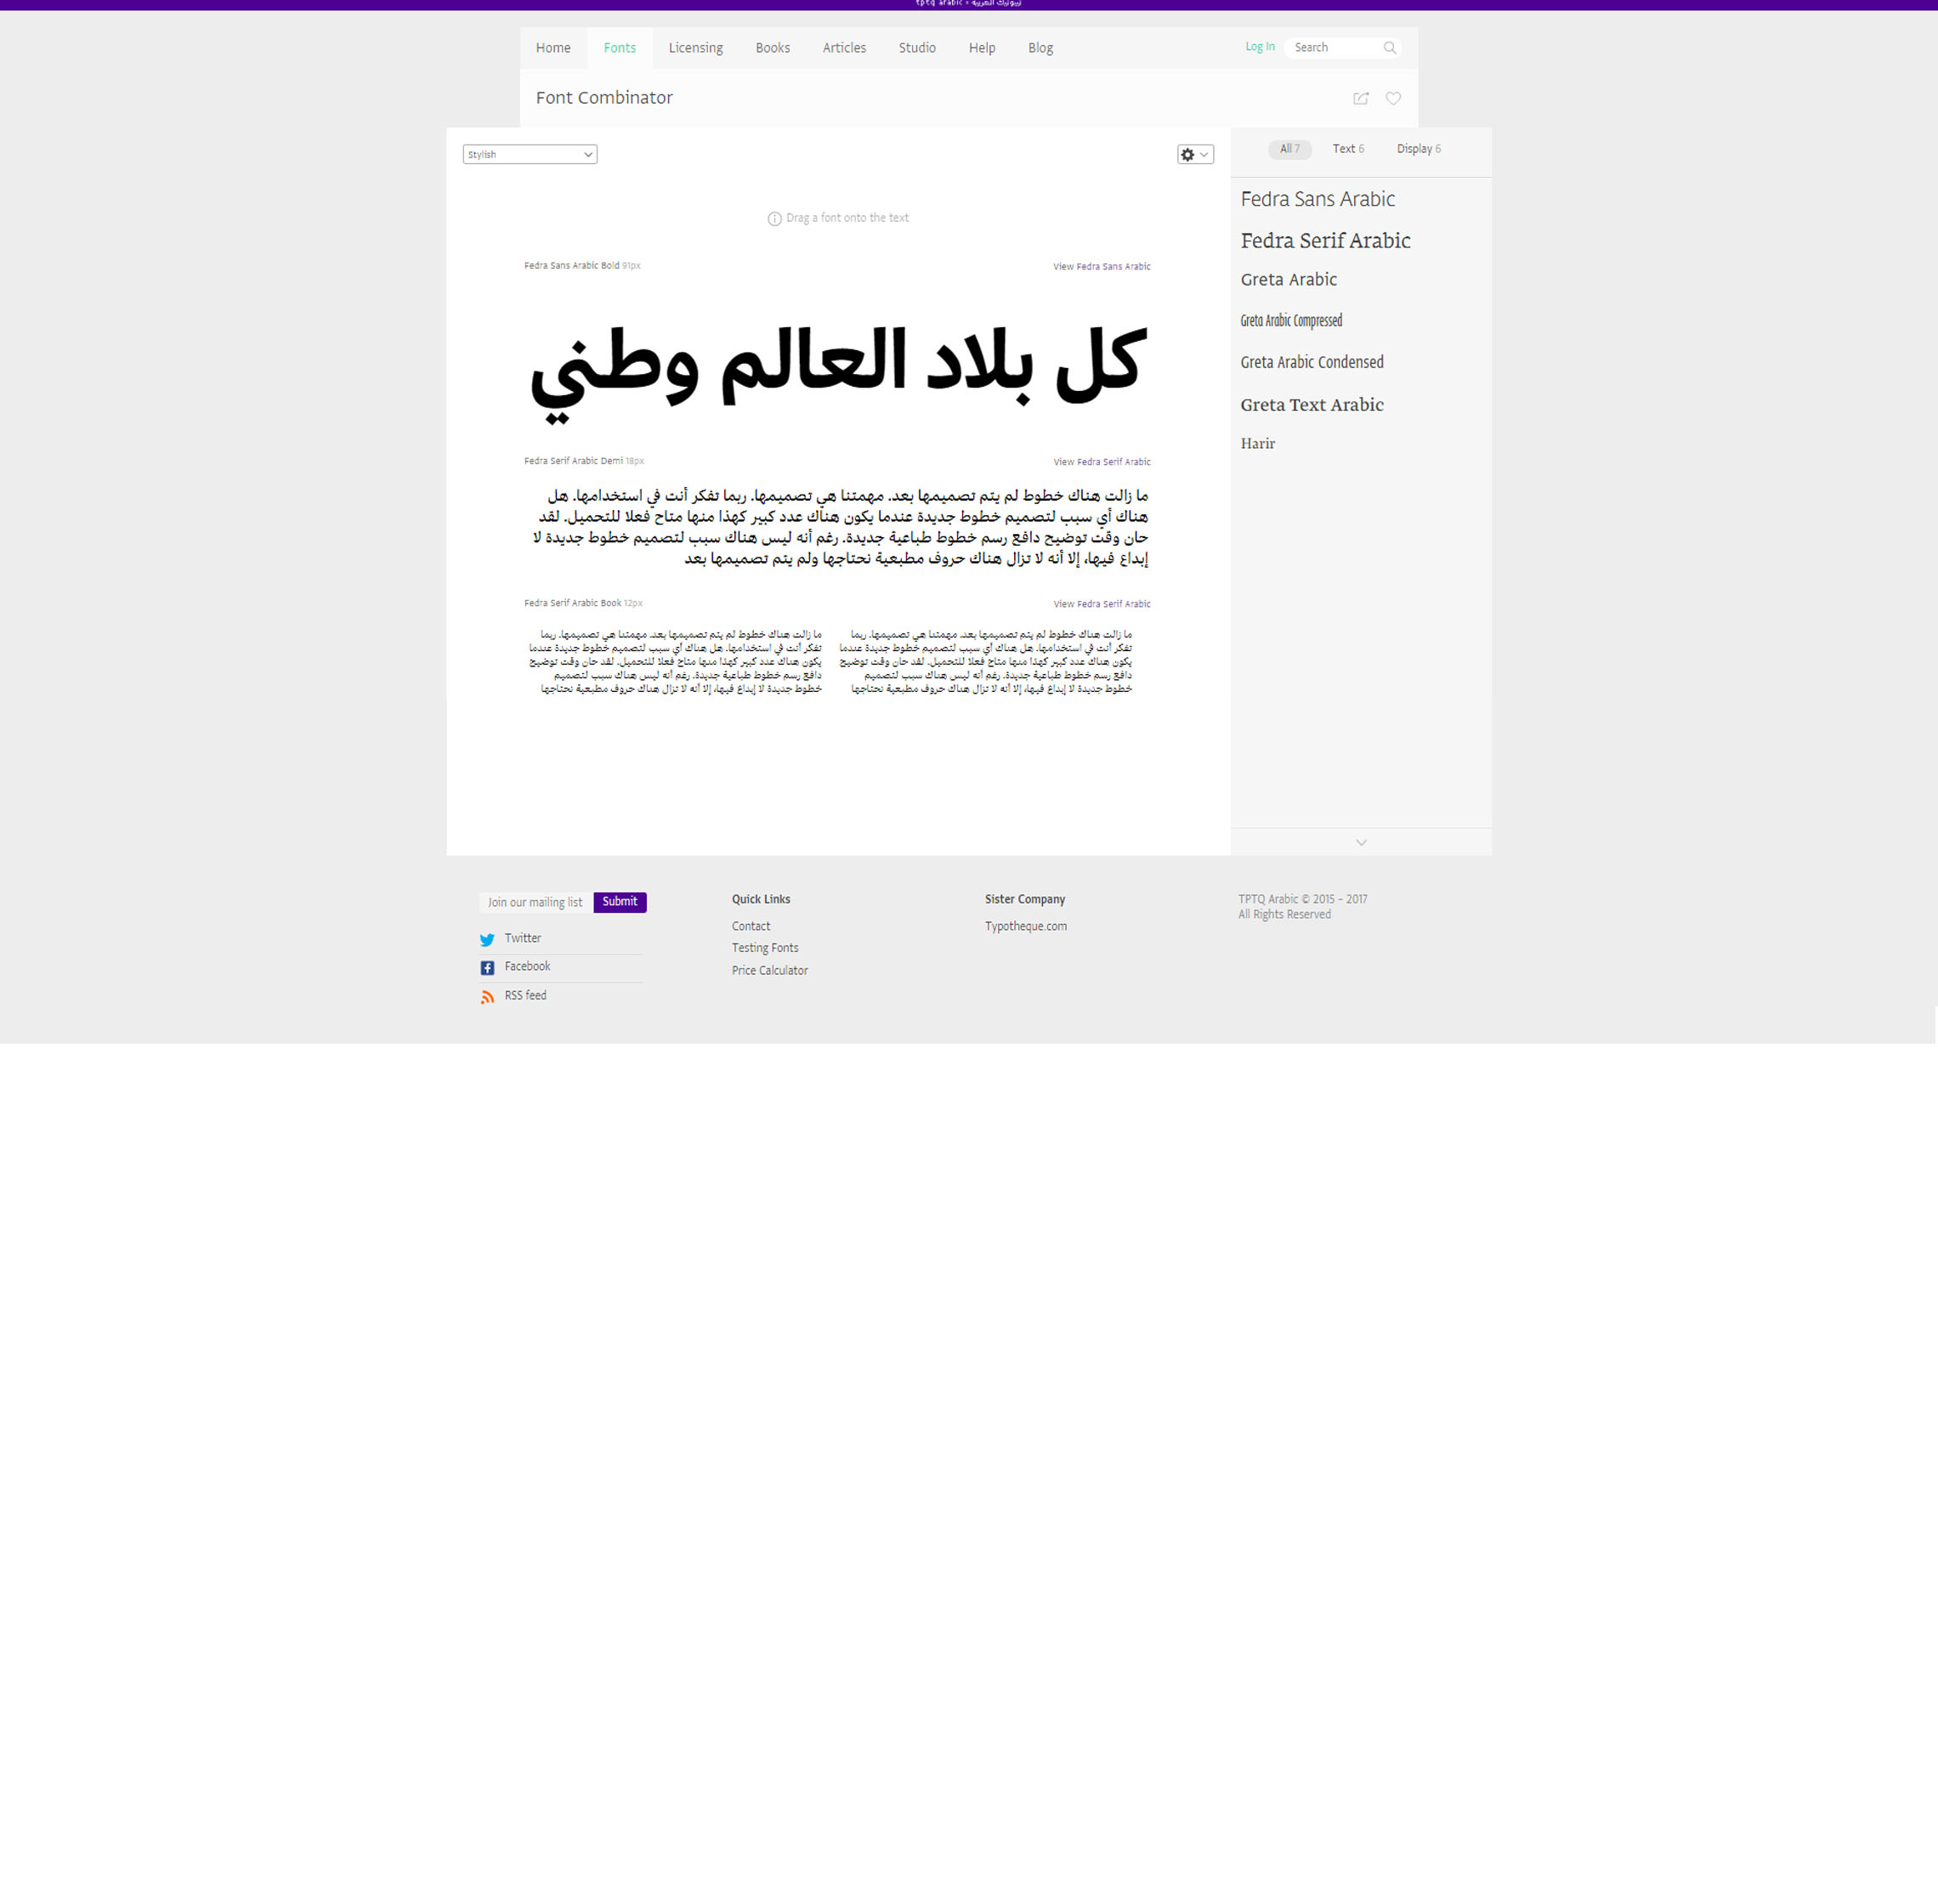Filter font list by Text
Viewport: 1938px width, 1904px height.
pyautogui.click(x=1347, y=149)
